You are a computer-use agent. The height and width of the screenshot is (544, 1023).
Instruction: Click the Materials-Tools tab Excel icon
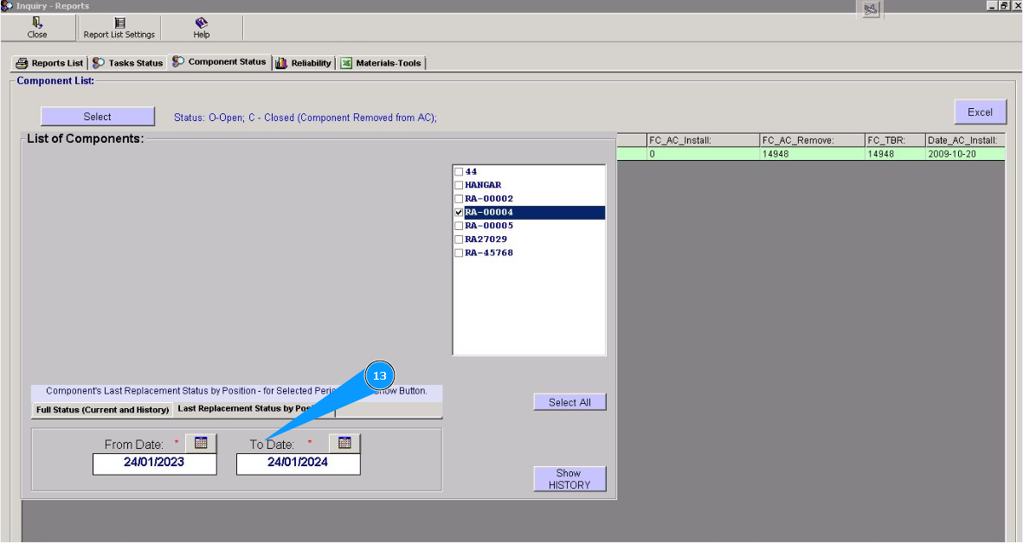(x=346, y=63)
